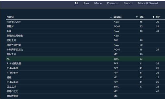165x99 pixels.
Task: Select the 米奈希尔之力 row name
Action: point(14,22)
